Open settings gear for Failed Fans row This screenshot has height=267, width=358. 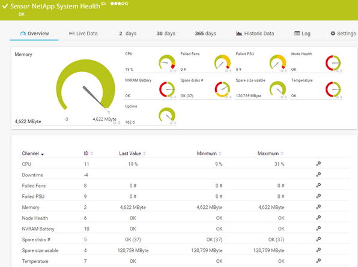point(318,185)
